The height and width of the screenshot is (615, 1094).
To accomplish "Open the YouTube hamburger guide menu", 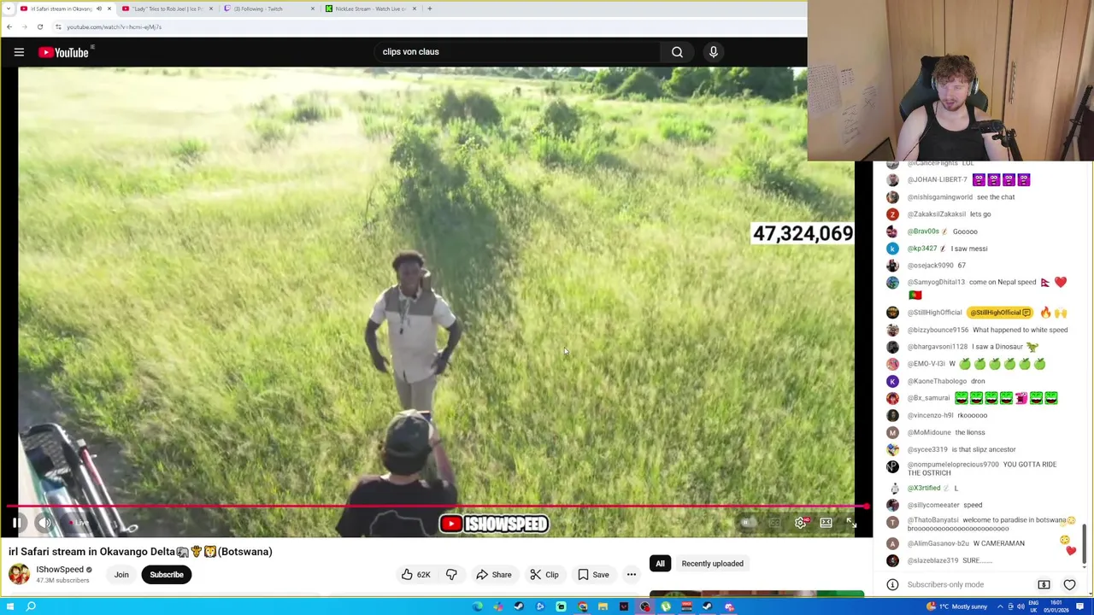I will click(x=19, y=52).
